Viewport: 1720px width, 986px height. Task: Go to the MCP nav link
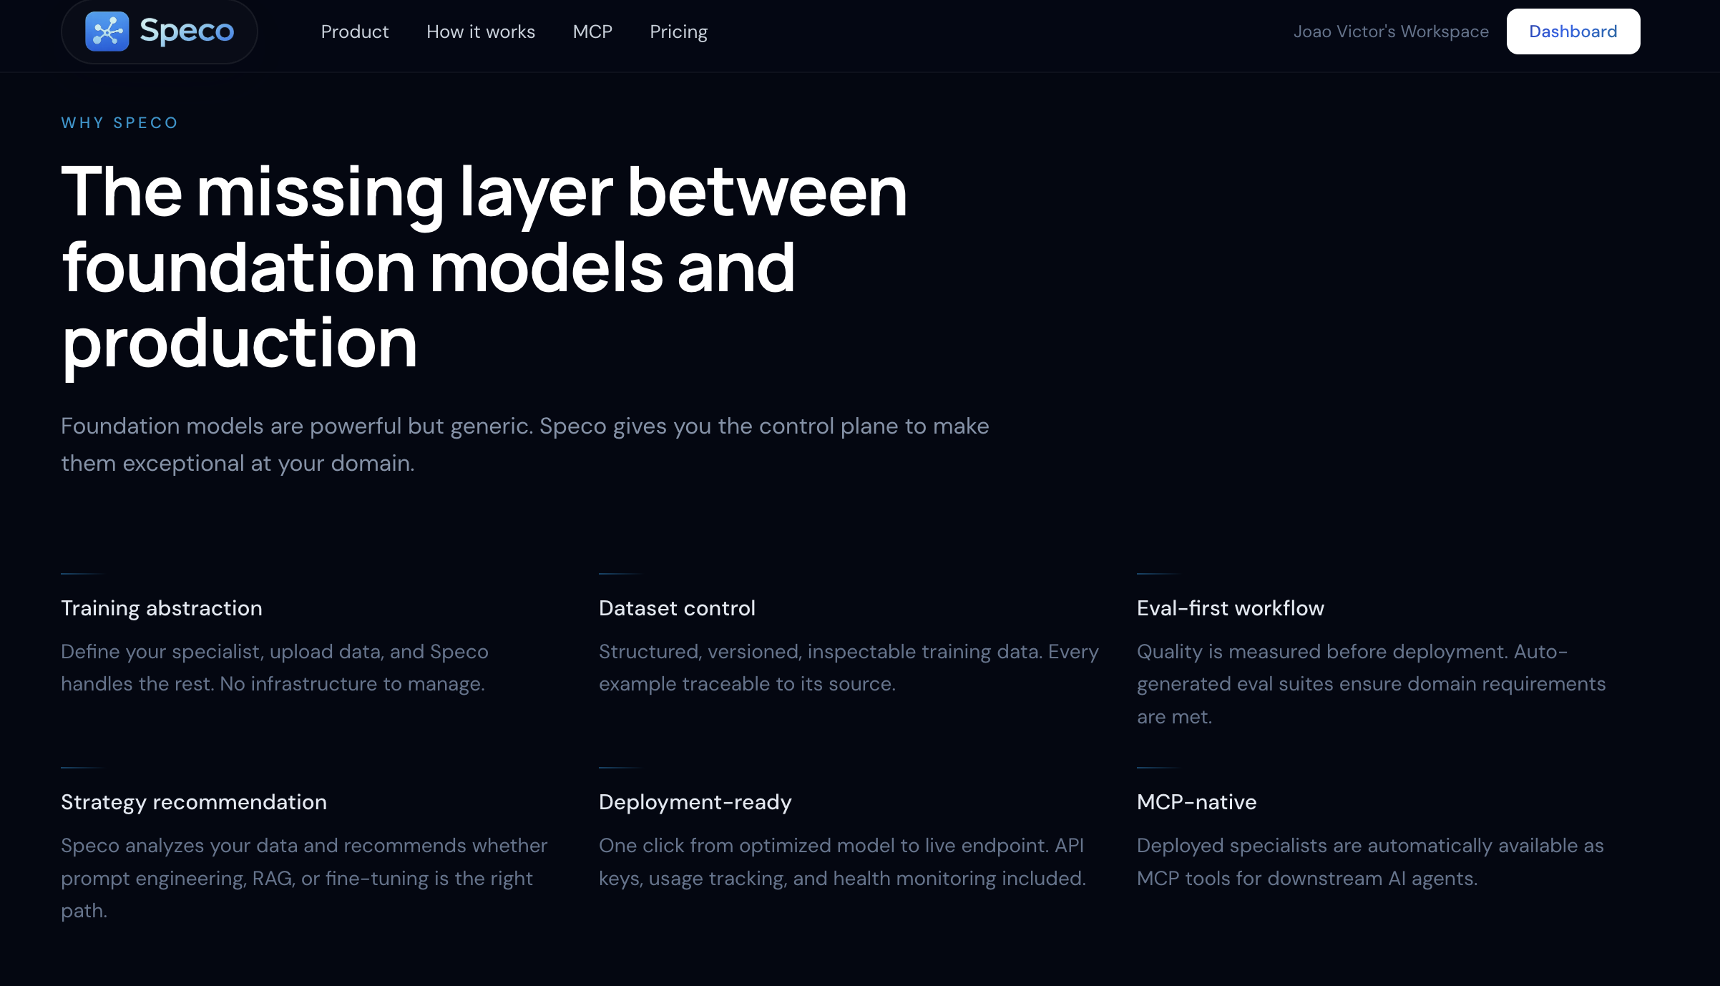(592, 31)
